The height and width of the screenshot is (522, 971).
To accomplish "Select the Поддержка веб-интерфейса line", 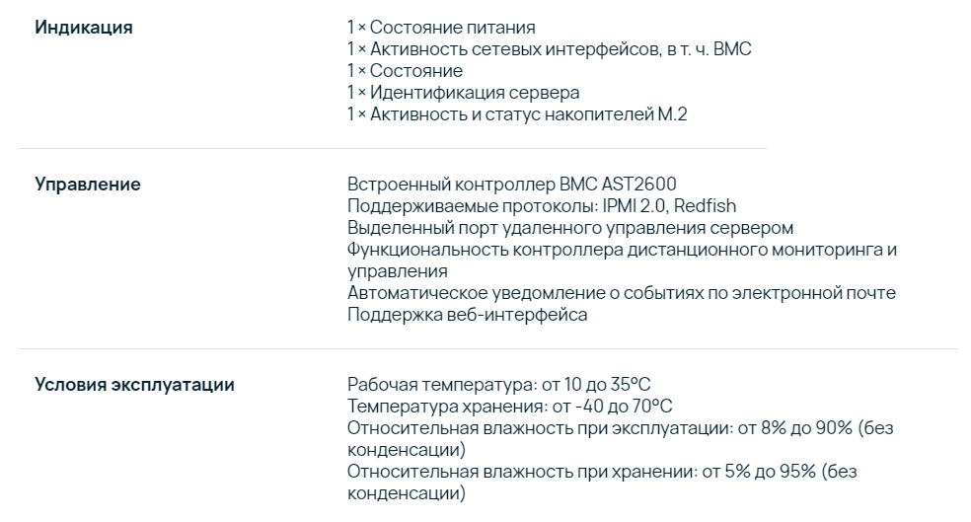I will point(467,314).
